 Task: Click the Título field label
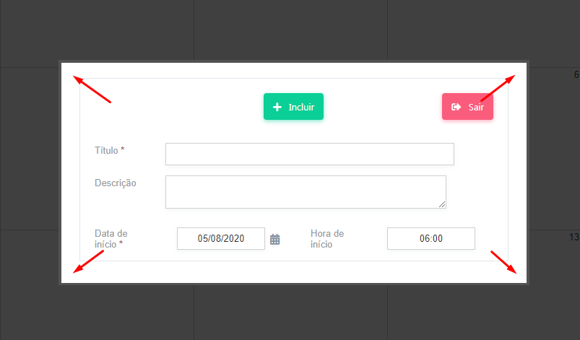[107, 150]
